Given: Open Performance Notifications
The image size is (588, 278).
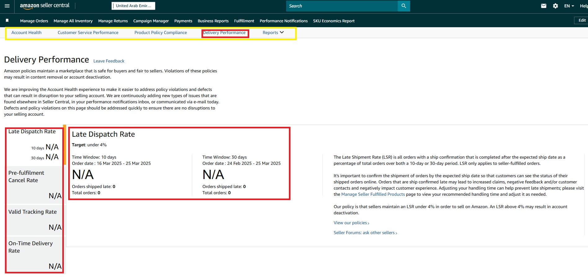Looking at the screenshot, I should (284, 21).
